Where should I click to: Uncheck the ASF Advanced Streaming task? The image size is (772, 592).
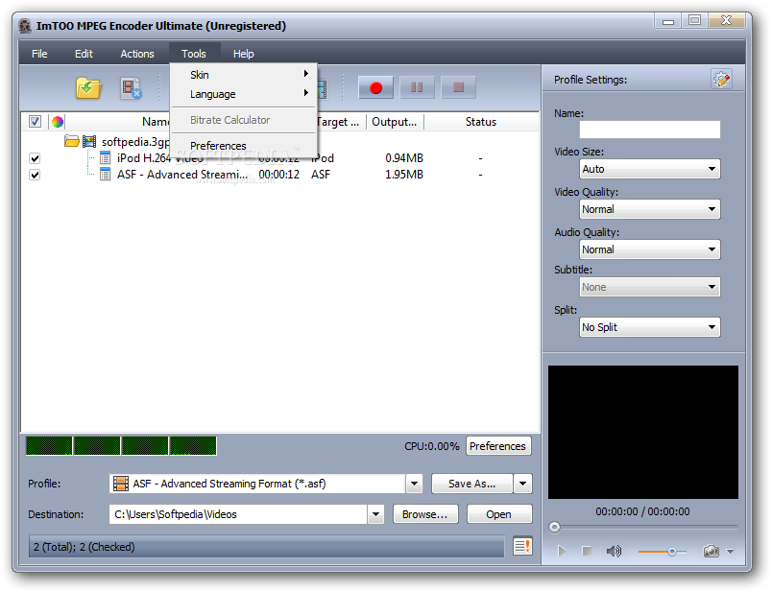[x=35, y=175]
